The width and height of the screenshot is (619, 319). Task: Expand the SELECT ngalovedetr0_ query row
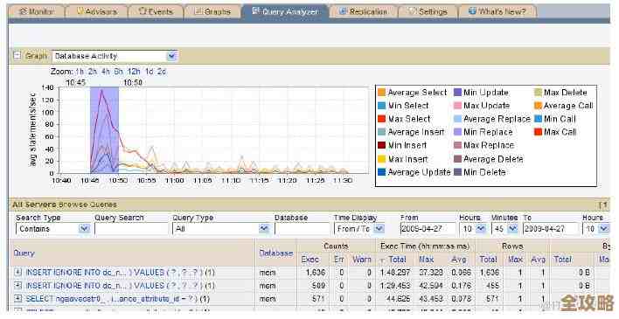[x=17, y=298]
